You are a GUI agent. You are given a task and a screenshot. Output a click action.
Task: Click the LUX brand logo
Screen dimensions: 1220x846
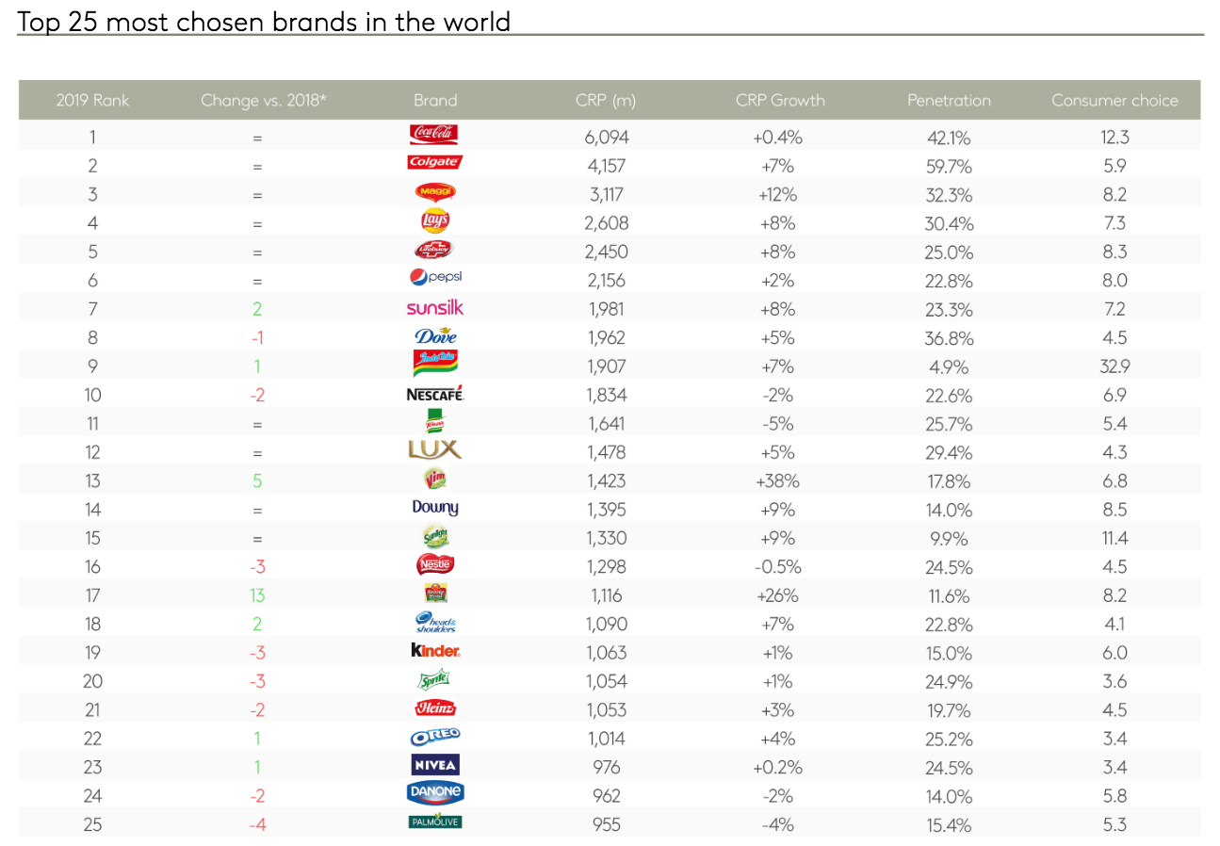(435, 450)
